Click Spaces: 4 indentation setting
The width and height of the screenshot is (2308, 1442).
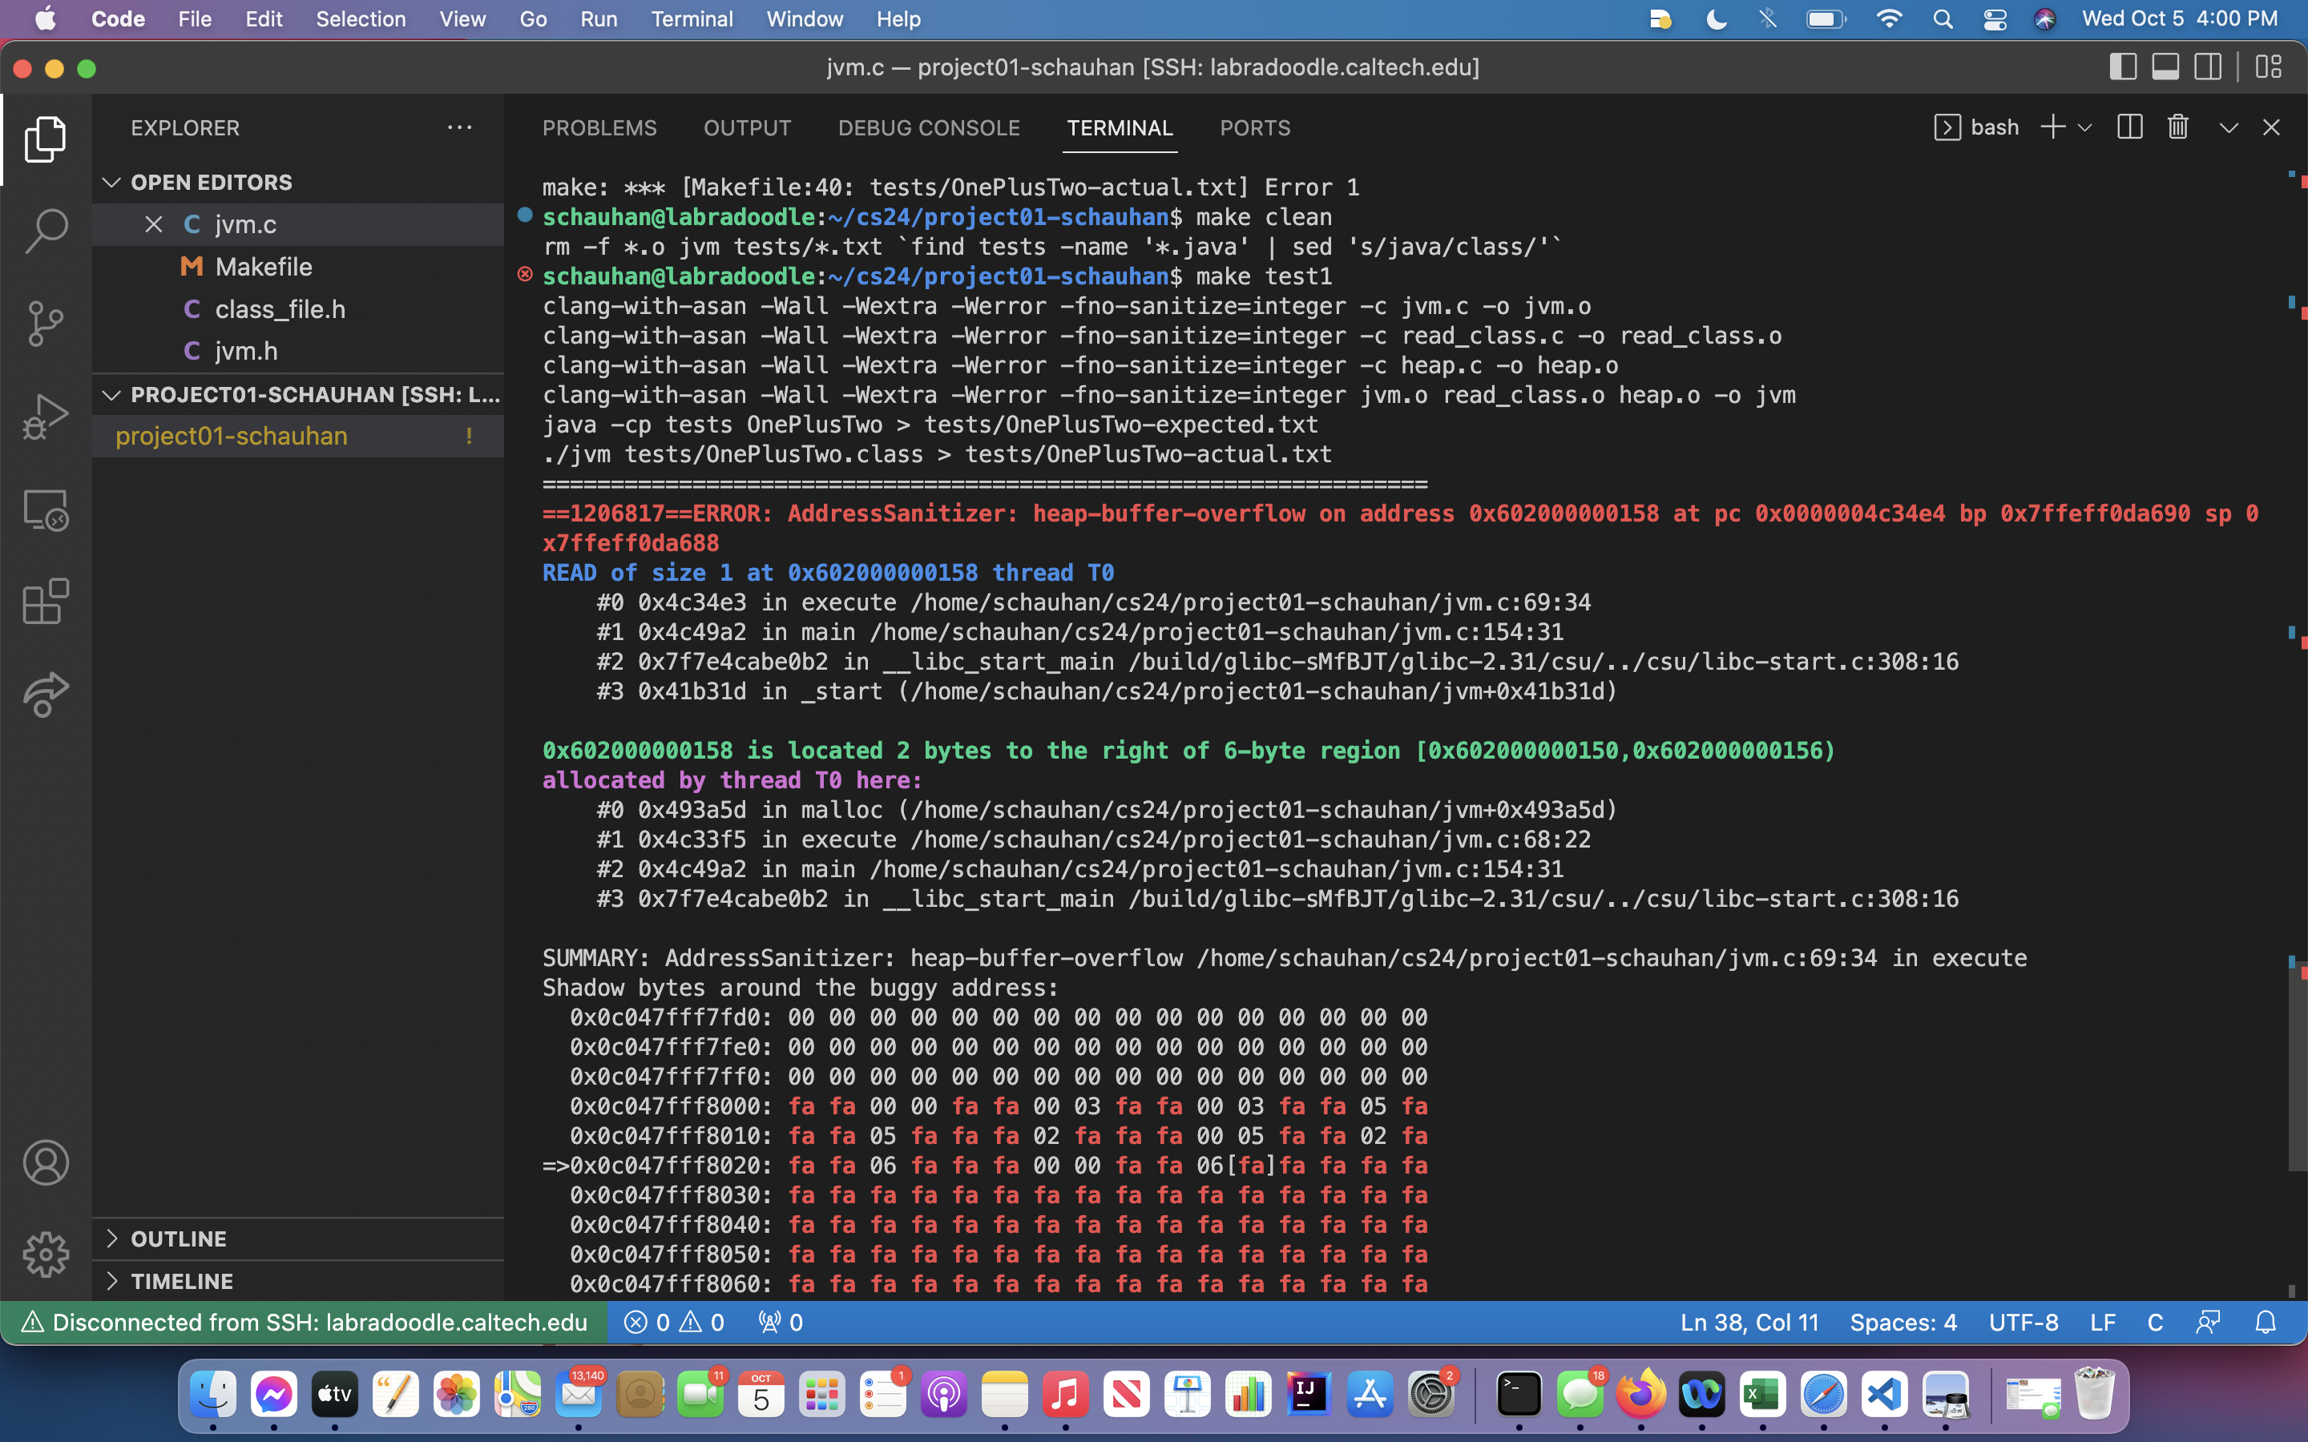[x=1902, y=1322]
